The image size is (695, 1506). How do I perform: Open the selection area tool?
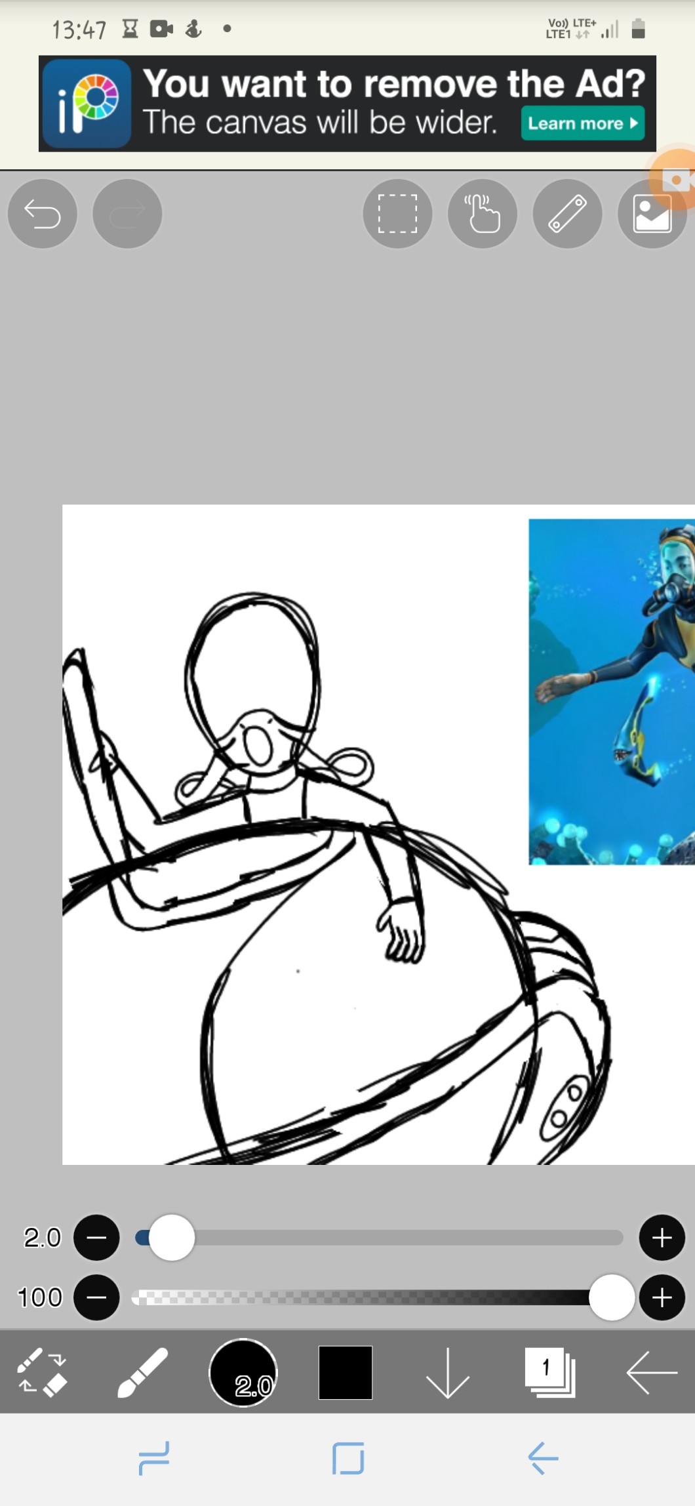(397, 214)
